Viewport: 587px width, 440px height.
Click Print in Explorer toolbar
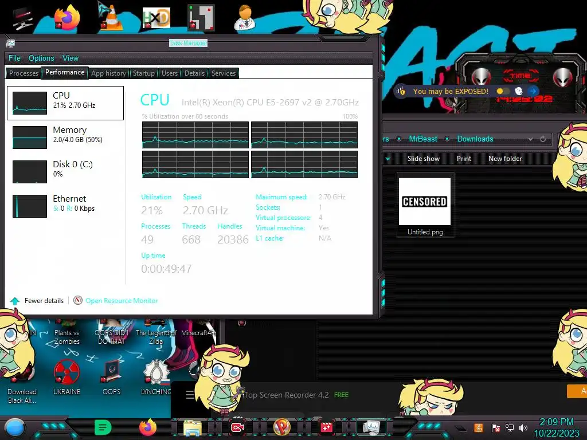464,159
